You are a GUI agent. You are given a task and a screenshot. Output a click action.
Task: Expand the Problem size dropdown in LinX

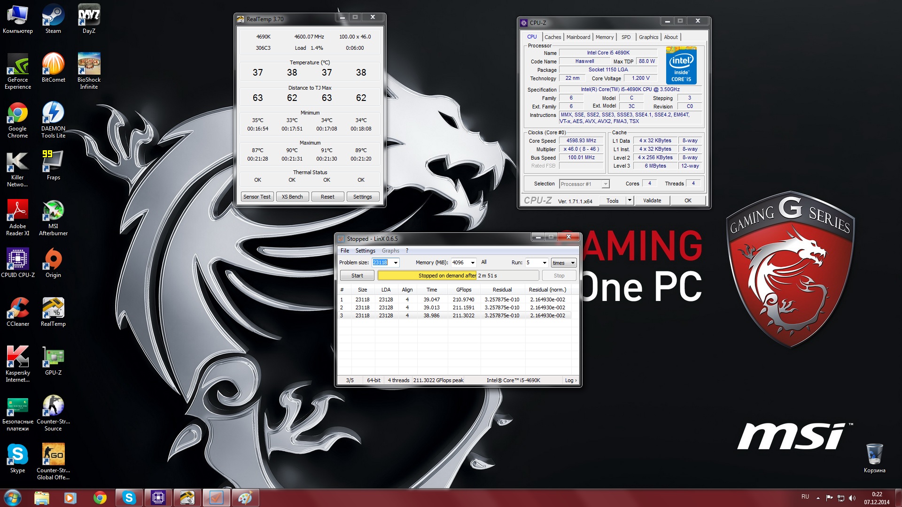396,263
